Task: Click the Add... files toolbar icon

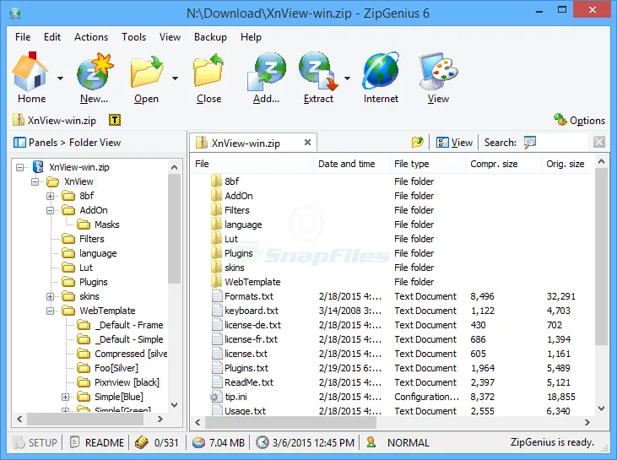Action: tap(267, 72)
